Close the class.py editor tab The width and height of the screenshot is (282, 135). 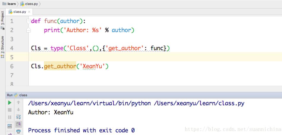pos(29,12)
